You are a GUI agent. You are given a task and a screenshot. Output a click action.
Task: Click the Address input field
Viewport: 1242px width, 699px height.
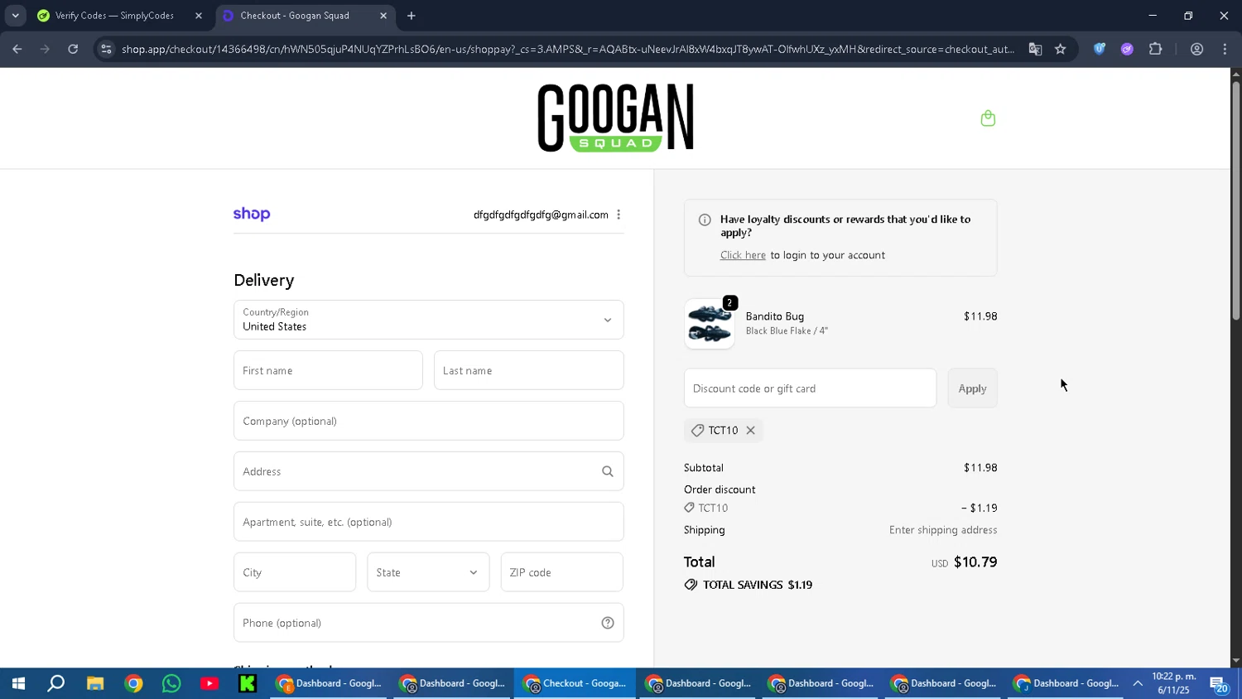pos(428,471)
